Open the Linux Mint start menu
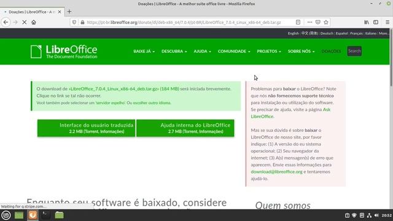The image size is (393, 221). (x=6, y=215)
